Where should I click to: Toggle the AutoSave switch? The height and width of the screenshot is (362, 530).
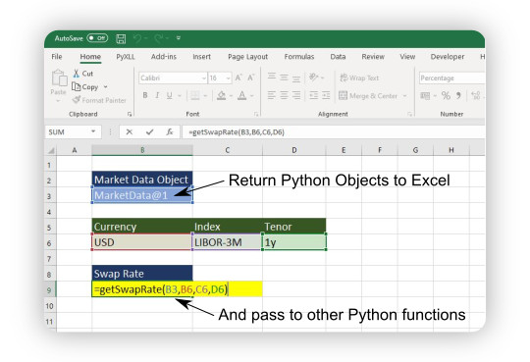[x=97, y=38]
